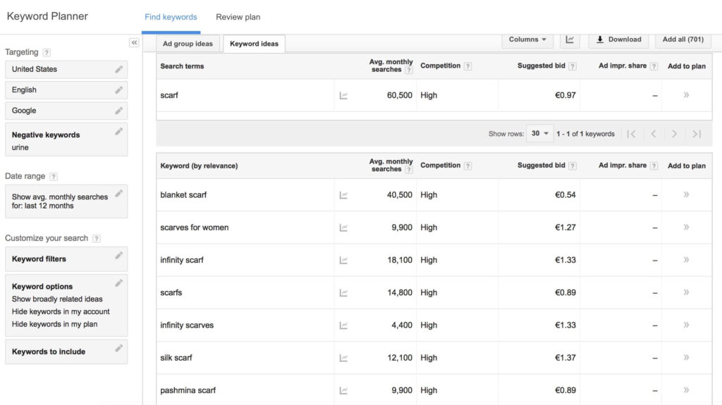Click the Download button
The height and width of the screenshot is (405, 722).
[x=618, y=39]
